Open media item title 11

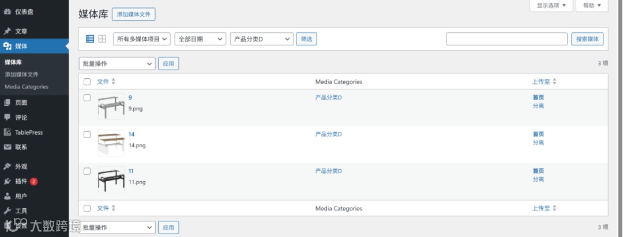click(131, 171)
